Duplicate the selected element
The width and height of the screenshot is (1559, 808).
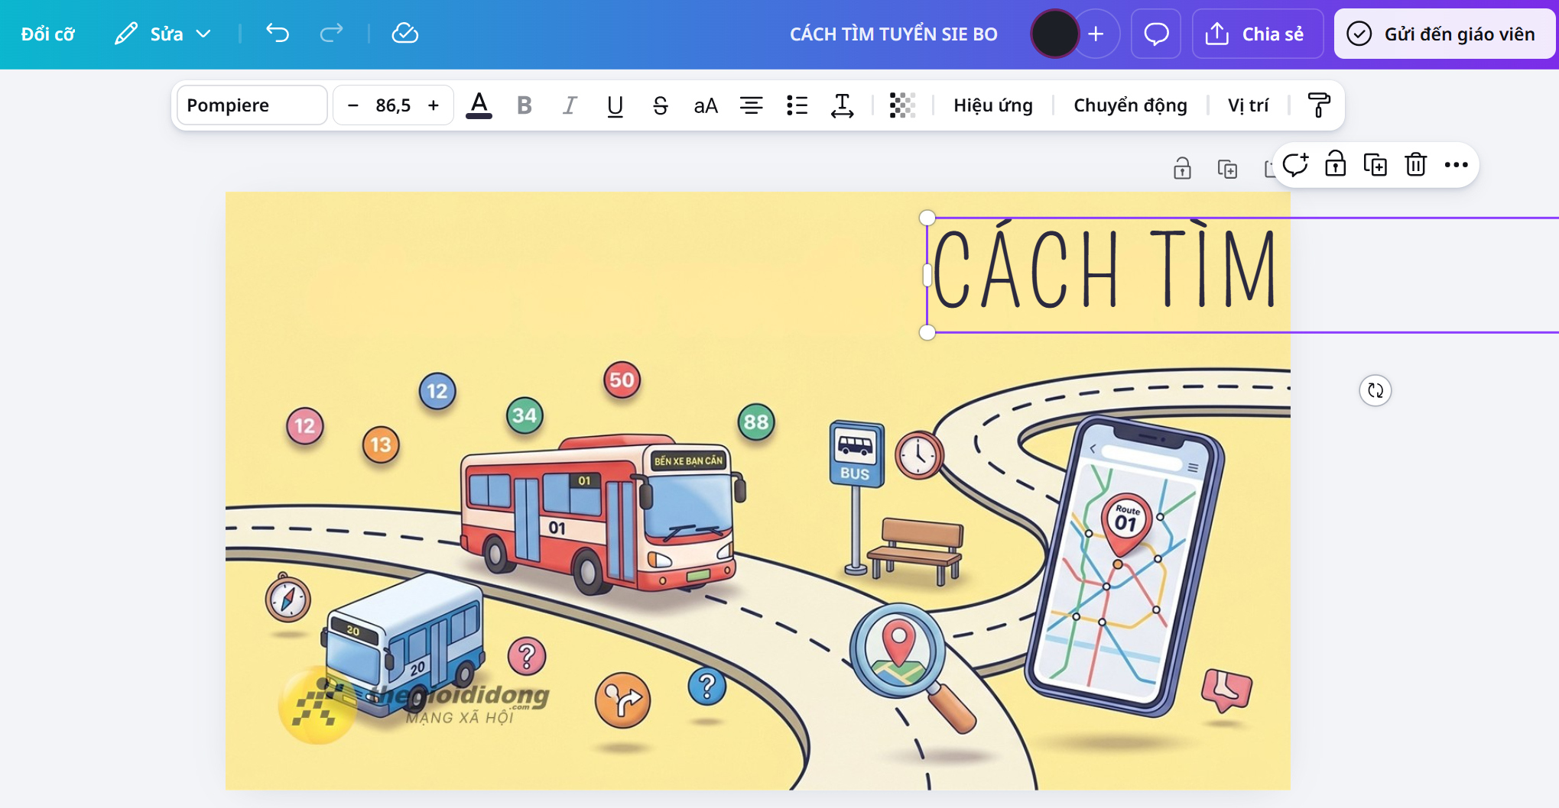(x=1376, y=165)
